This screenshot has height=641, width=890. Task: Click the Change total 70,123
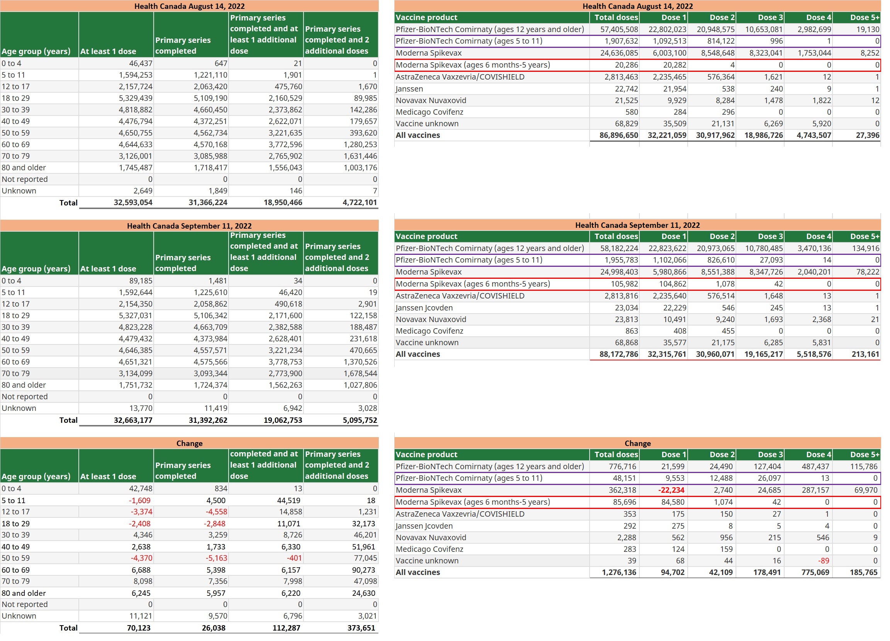(x=116, y=628)
